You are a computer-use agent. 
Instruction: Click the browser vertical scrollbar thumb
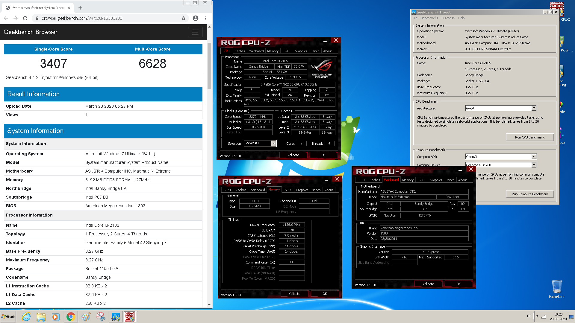click(209, 66)
